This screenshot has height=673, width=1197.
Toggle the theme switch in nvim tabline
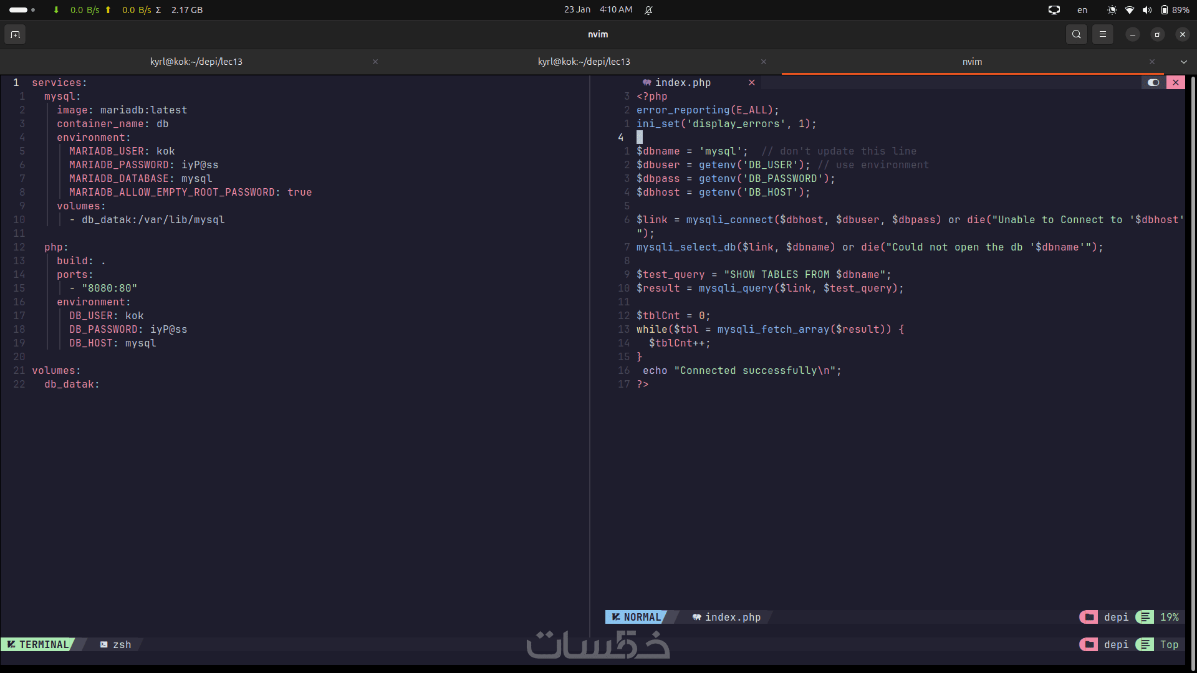pyautogui.click(x=1153, y=82)
